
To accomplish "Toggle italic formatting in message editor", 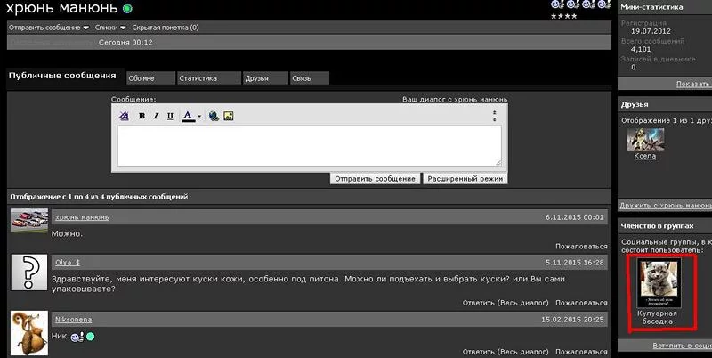I will [x=156, y=116].
